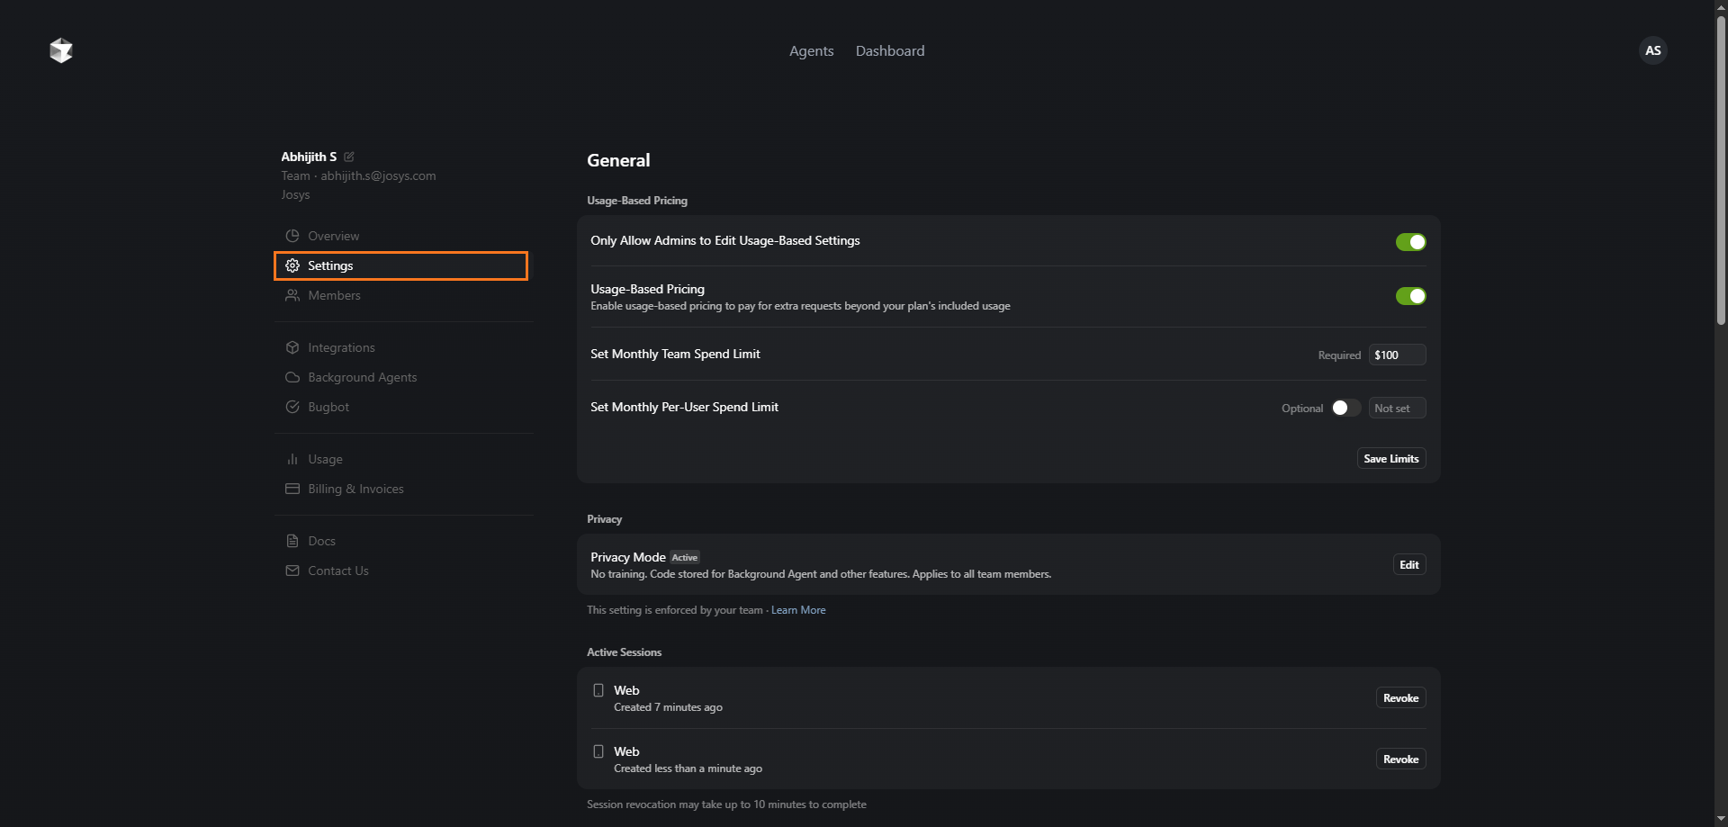Select Background Agents in sidebar
This screenshot has height=827, width=1728.
[x=362, y=377]
